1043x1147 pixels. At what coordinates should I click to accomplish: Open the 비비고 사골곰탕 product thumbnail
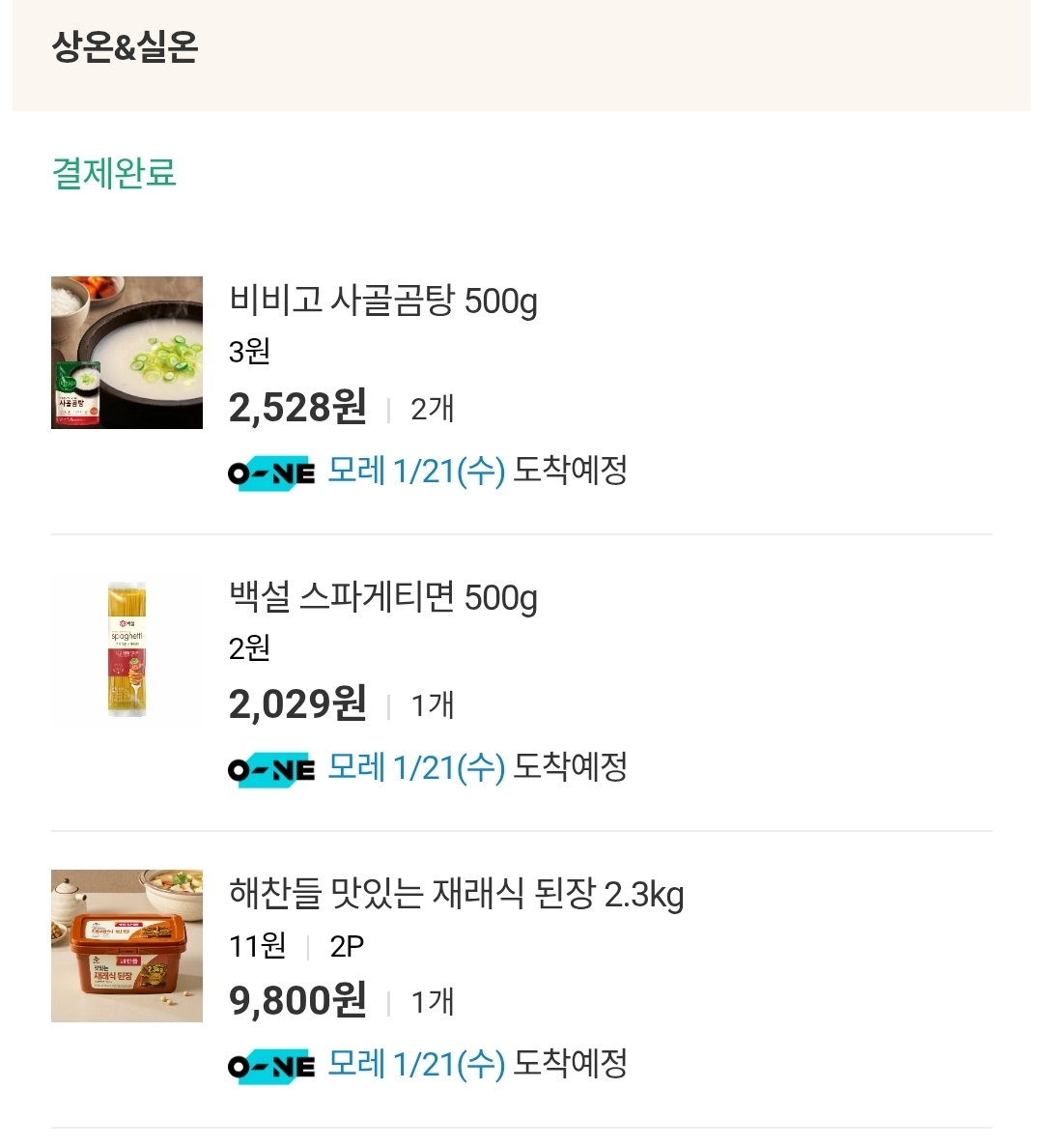[x=127, y=353]
